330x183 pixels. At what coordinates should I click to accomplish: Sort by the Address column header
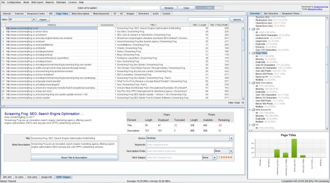point(52,25)
